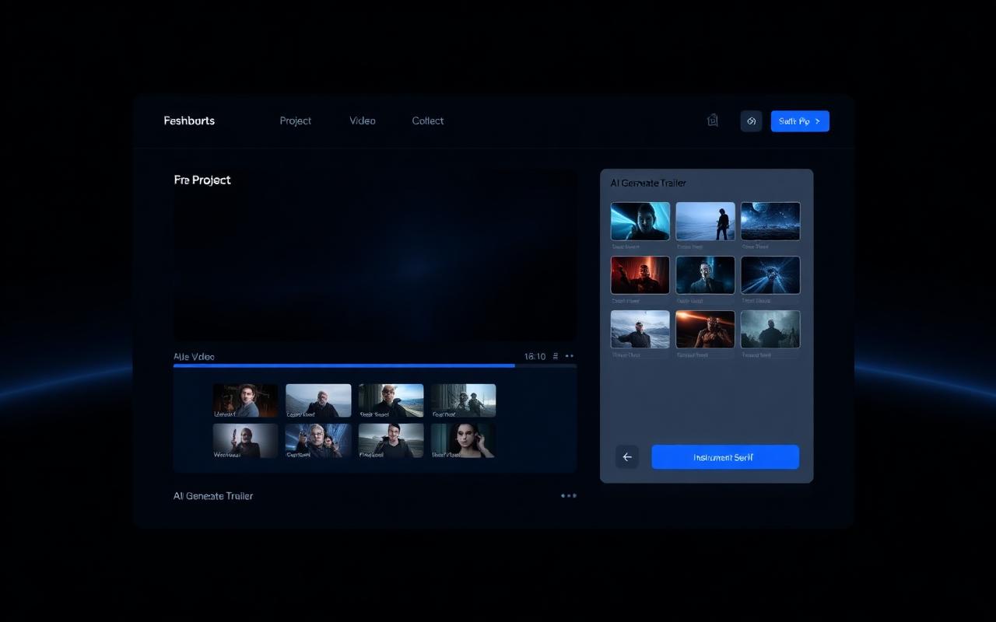Click the blue button in the top bar

coord(800,121)
